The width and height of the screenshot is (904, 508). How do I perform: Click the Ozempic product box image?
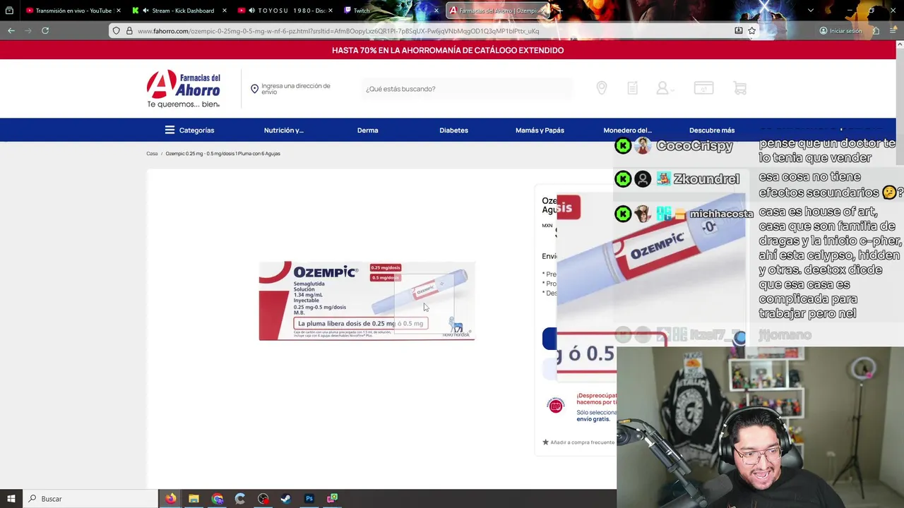pos(367,301)
